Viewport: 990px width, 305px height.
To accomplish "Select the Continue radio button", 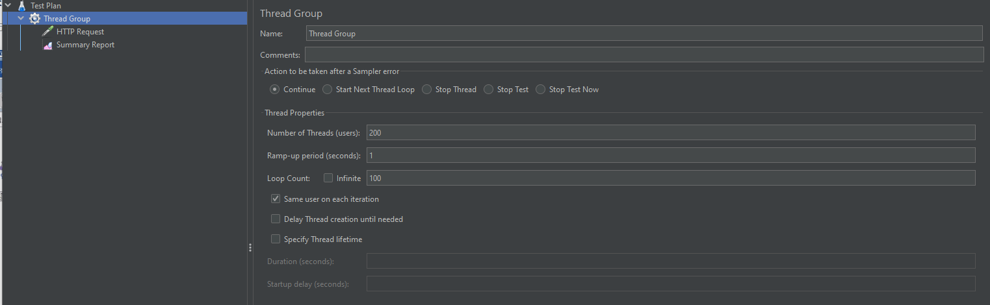I will (x=275, y=90).
